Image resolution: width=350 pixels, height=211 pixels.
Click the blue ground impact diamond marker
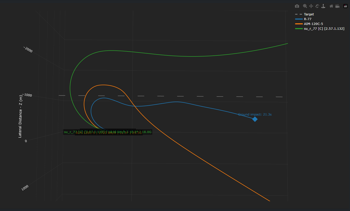[x=255, y=119]
